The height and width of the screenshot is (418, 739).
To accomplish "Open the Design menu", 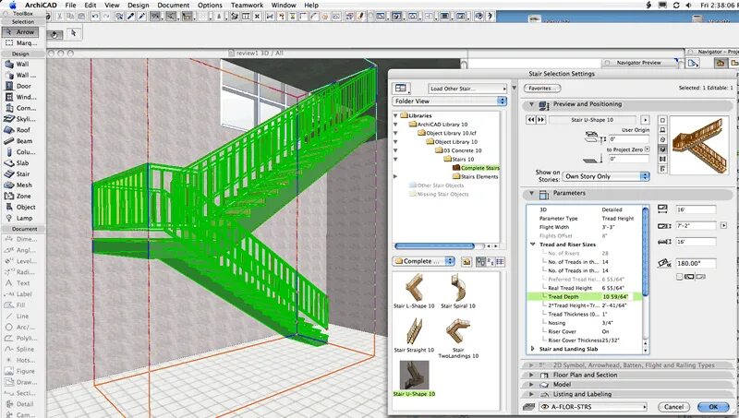I will 139,6.
